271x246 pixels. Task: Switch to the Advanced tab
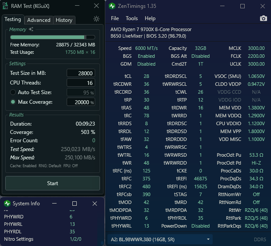point(39,20)
